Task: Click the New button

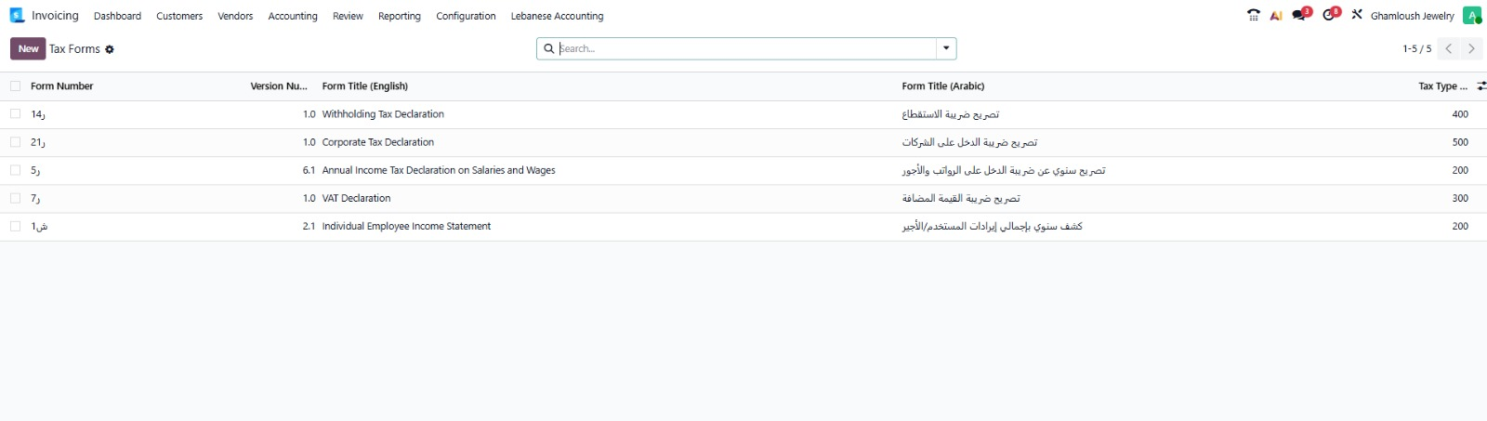Action: 28,48
